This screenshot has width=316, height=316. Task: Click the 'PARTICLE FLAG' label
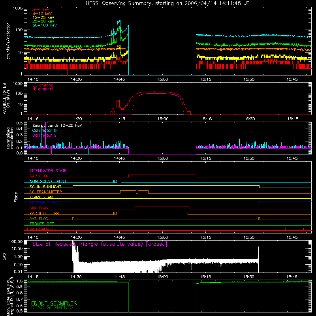44,213
